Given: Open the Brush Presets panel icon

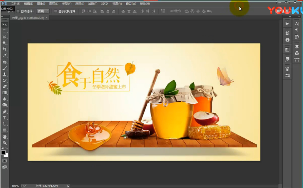Looking at the screenshot, I should (287, 69).
